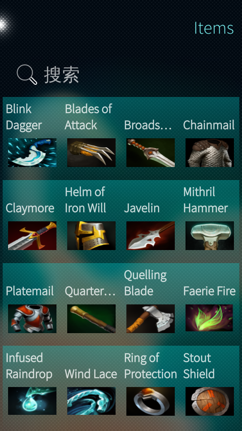Click the Wind Lace text label
Viewport: 242px width, 431px height.
91,374
